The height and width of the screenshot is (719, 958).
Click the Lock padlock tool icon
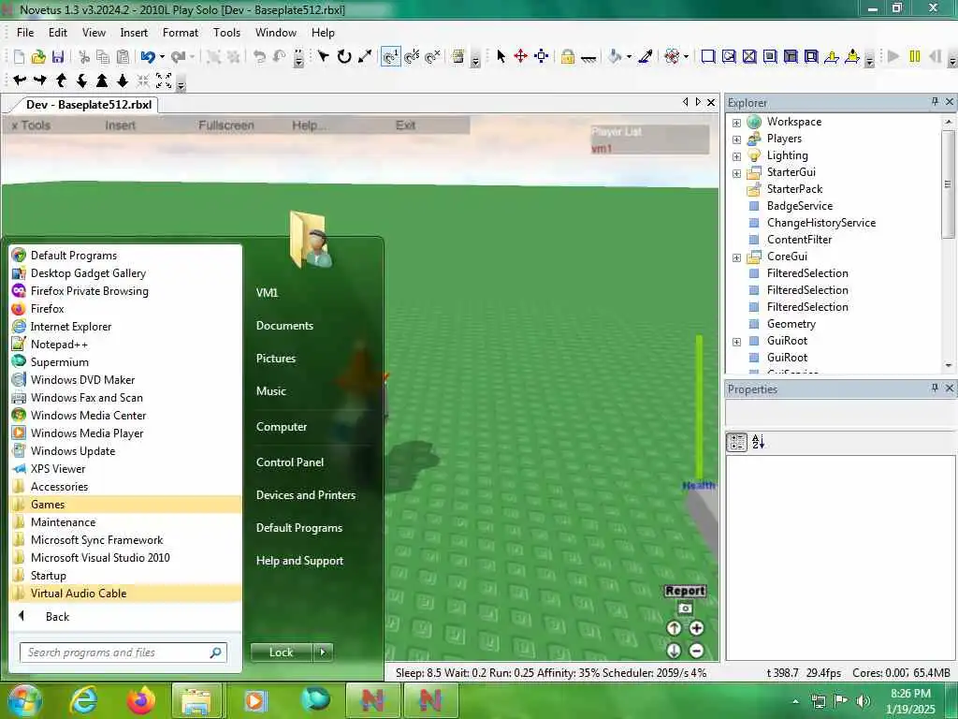(568, 57)
